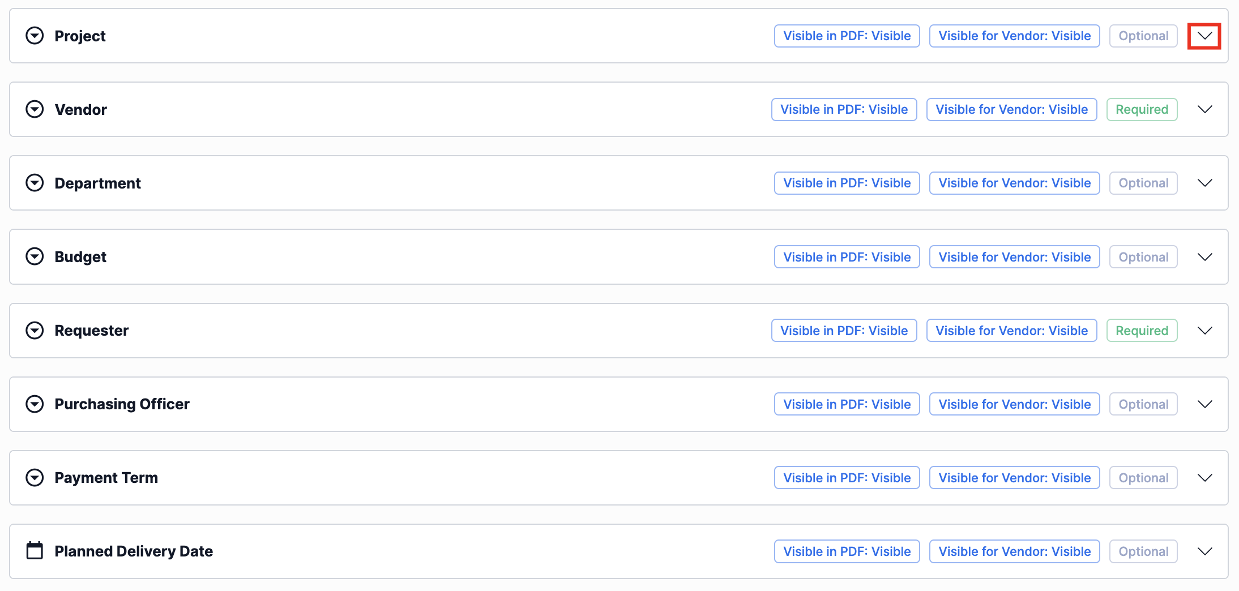This screenshot has height=591, width=1239.
Task: Click the dropdown-type icon beside Payment Term
Action: pos(35,478)
